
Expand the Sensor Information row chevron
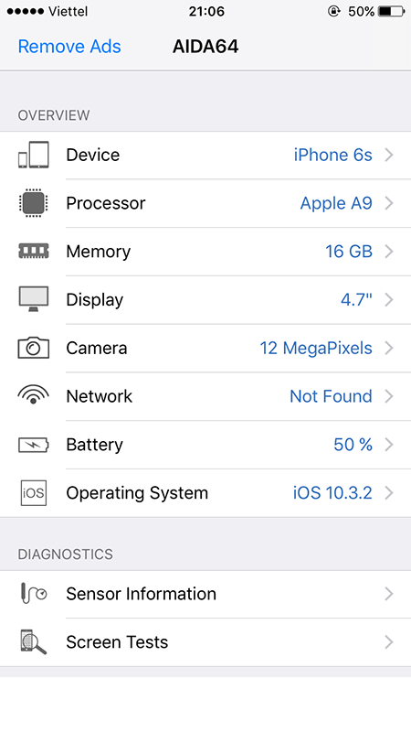[x=390, y=593]
